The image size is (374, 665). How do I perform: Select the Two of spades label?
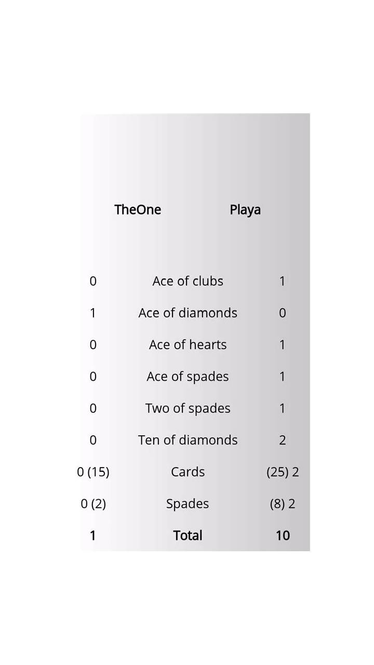pos(188,408)
